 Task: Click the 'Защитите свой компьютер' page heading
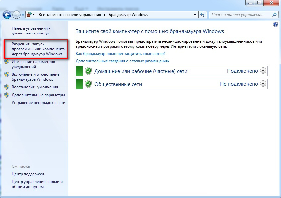coord(150,31)
